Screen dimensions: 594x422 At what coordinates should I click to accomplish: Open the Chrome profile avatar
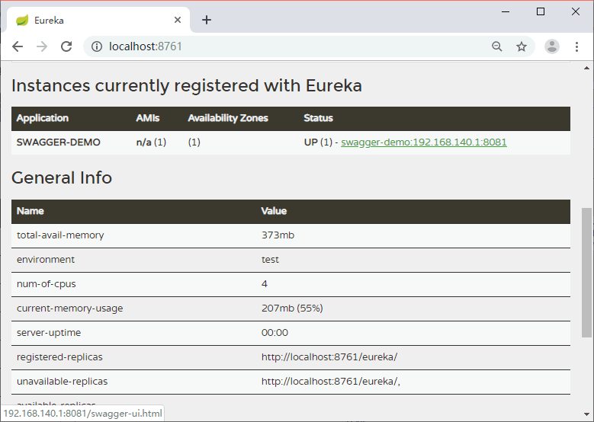pyautogui.click(x=552, y=46)
